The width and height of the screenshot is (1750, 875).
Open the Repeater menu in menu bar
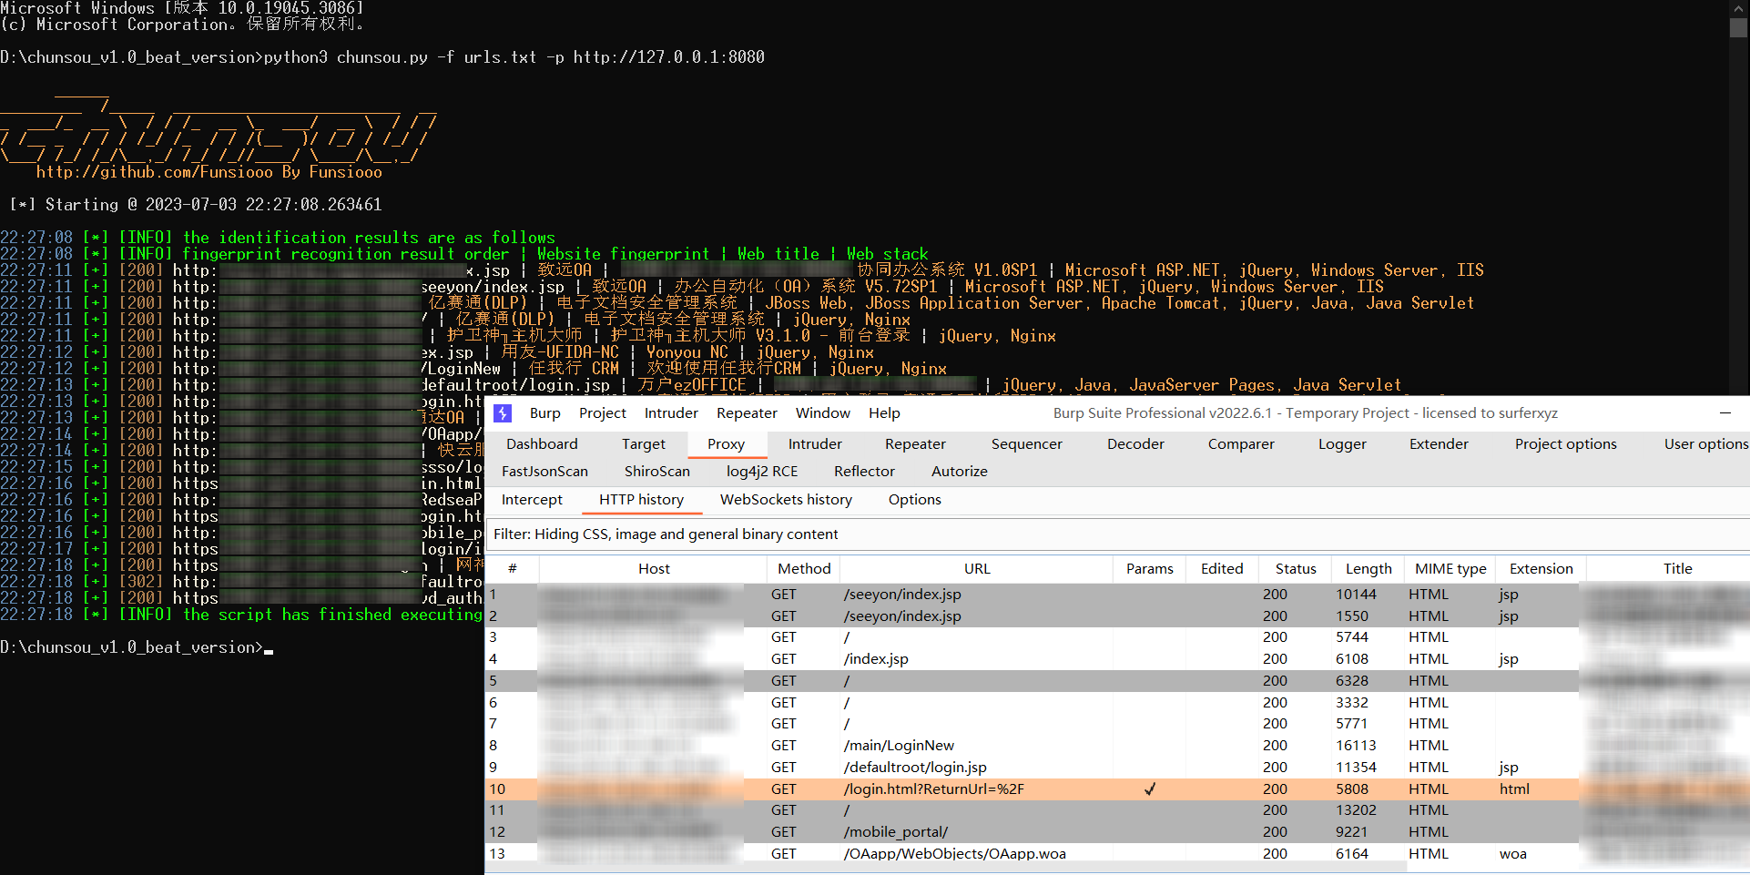click(747, 413)
